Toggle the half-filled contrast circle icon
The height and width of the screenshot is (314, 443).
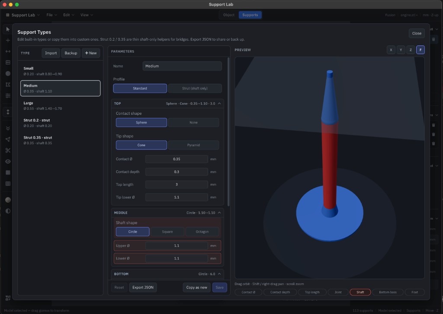pos(8,211)
